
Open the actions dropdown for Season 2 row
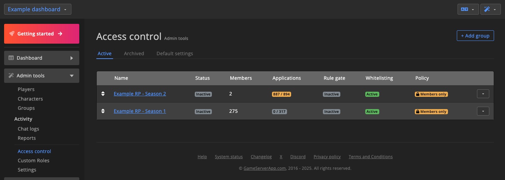[x=483, y=94]
